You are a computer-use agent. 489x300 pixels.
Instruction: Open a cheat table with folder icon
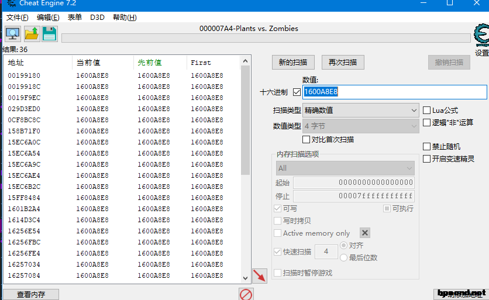[32, 34]
